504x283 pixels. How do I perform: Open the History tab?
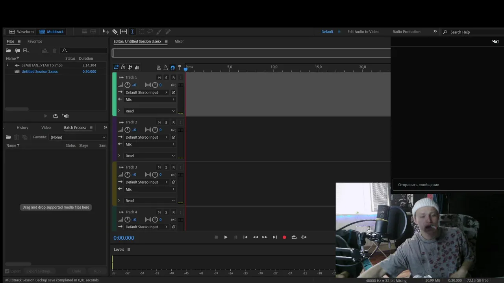pyautogui.click(x=22, y=127)
